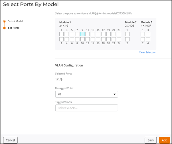Click the orange Add button
Viewport: 172px width, 144px height.
(164, 140)
